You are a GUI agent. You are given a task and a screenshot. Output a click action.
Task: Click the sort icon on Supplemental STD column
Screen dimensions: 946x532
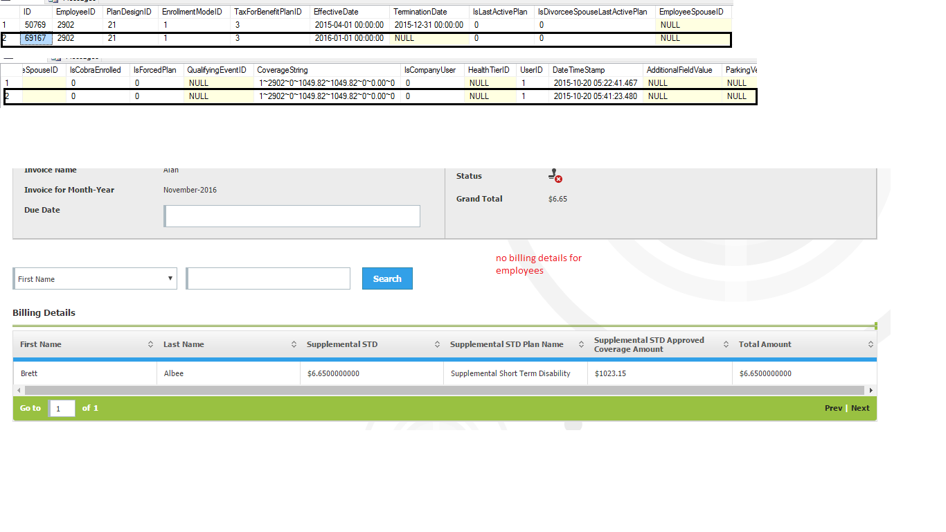(437, 344)
